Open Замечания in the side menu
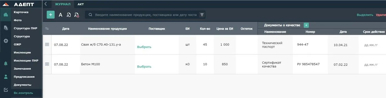 [22, 69]
